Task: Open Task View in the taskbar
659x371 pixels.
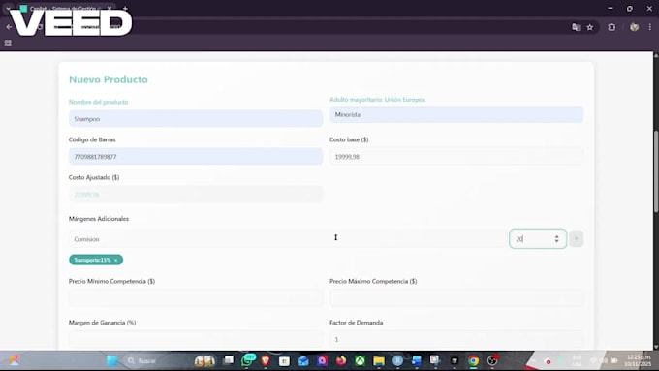Action: coord(228,360)
